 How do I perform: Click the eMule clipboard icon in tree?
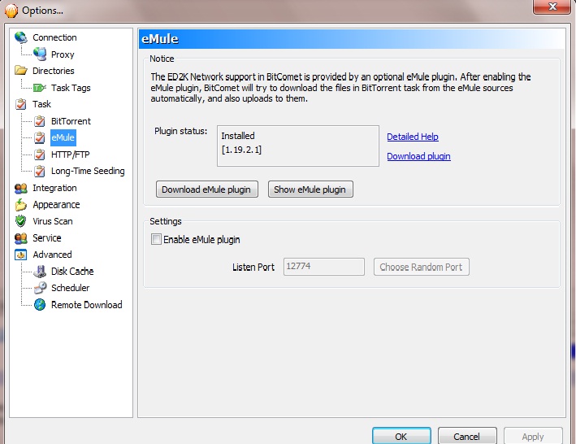pos(40,137)
